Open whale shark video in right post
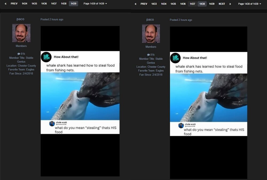 click(209, 103)
